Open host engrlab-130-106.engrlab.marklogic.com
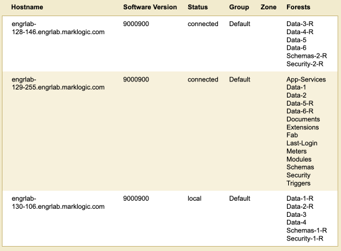341x251 pixels. click(x=58, y=203)
